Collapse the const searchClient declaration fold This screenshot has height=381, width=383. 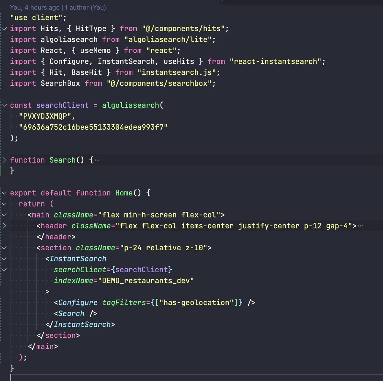4,105
